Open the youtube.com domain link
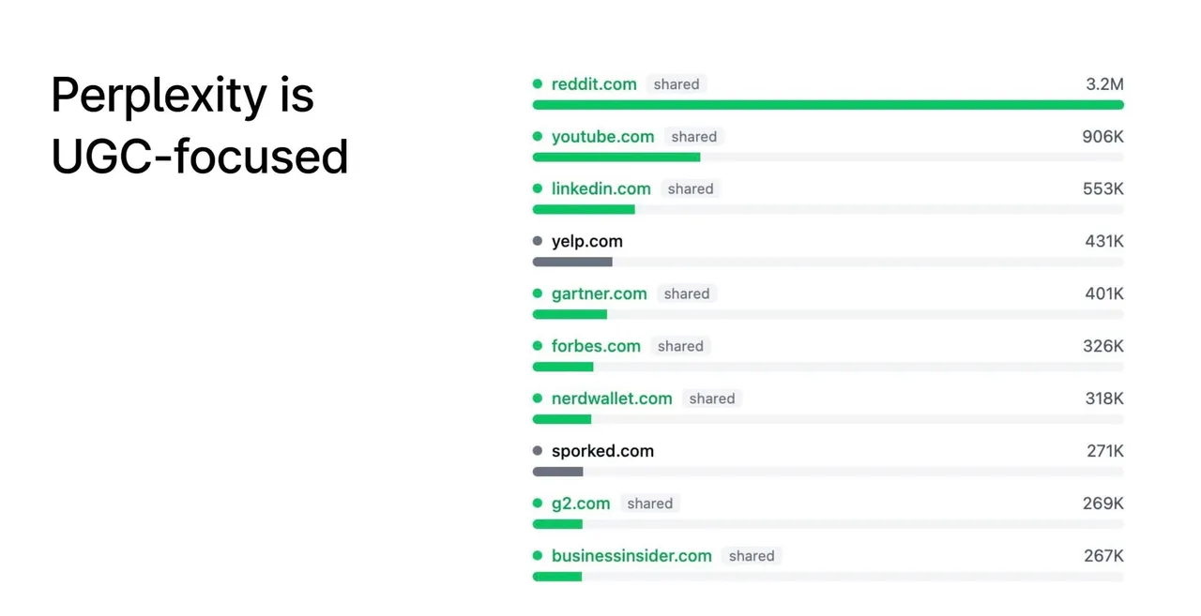 click(602, 137)
